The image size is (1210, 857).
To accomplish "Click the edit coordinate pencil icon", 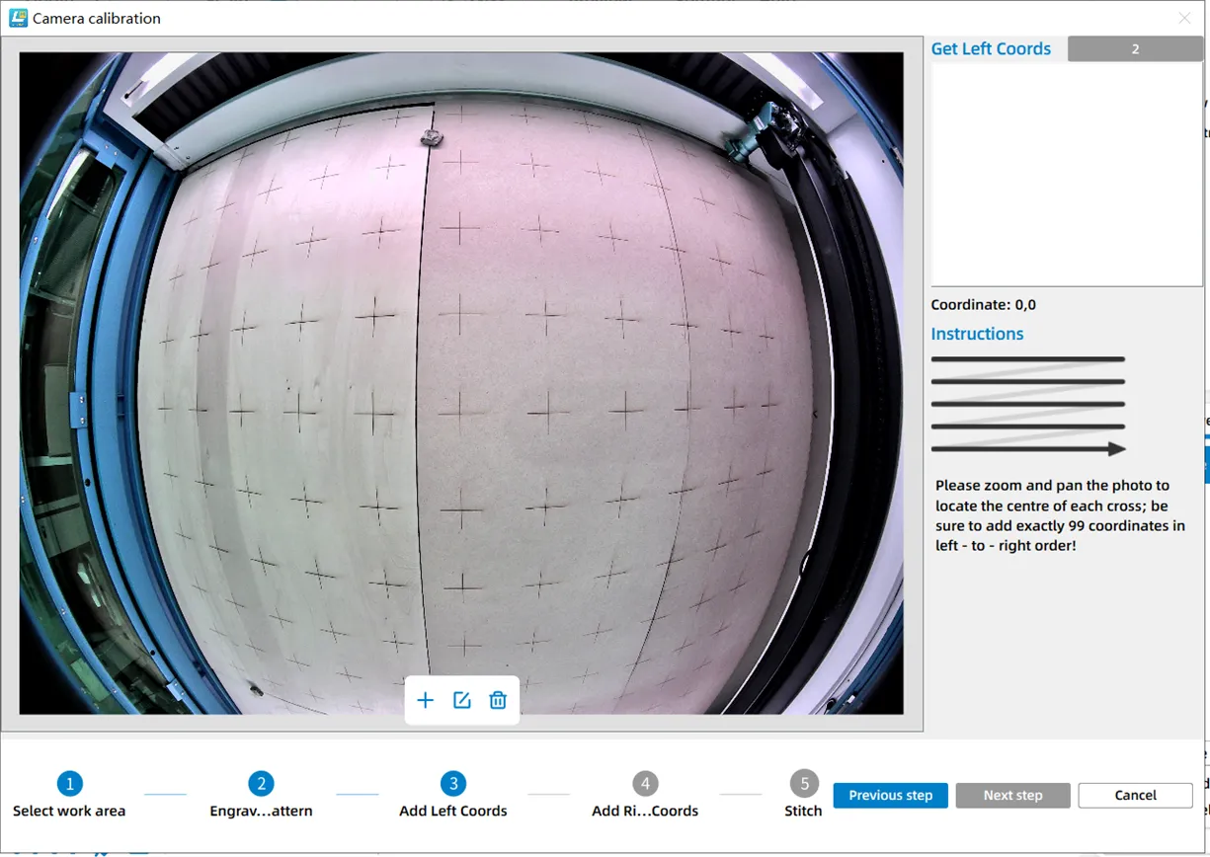I will point(461,700).
